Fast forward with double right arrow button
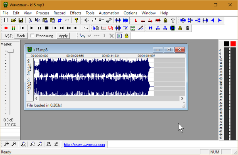 (69, 28)
